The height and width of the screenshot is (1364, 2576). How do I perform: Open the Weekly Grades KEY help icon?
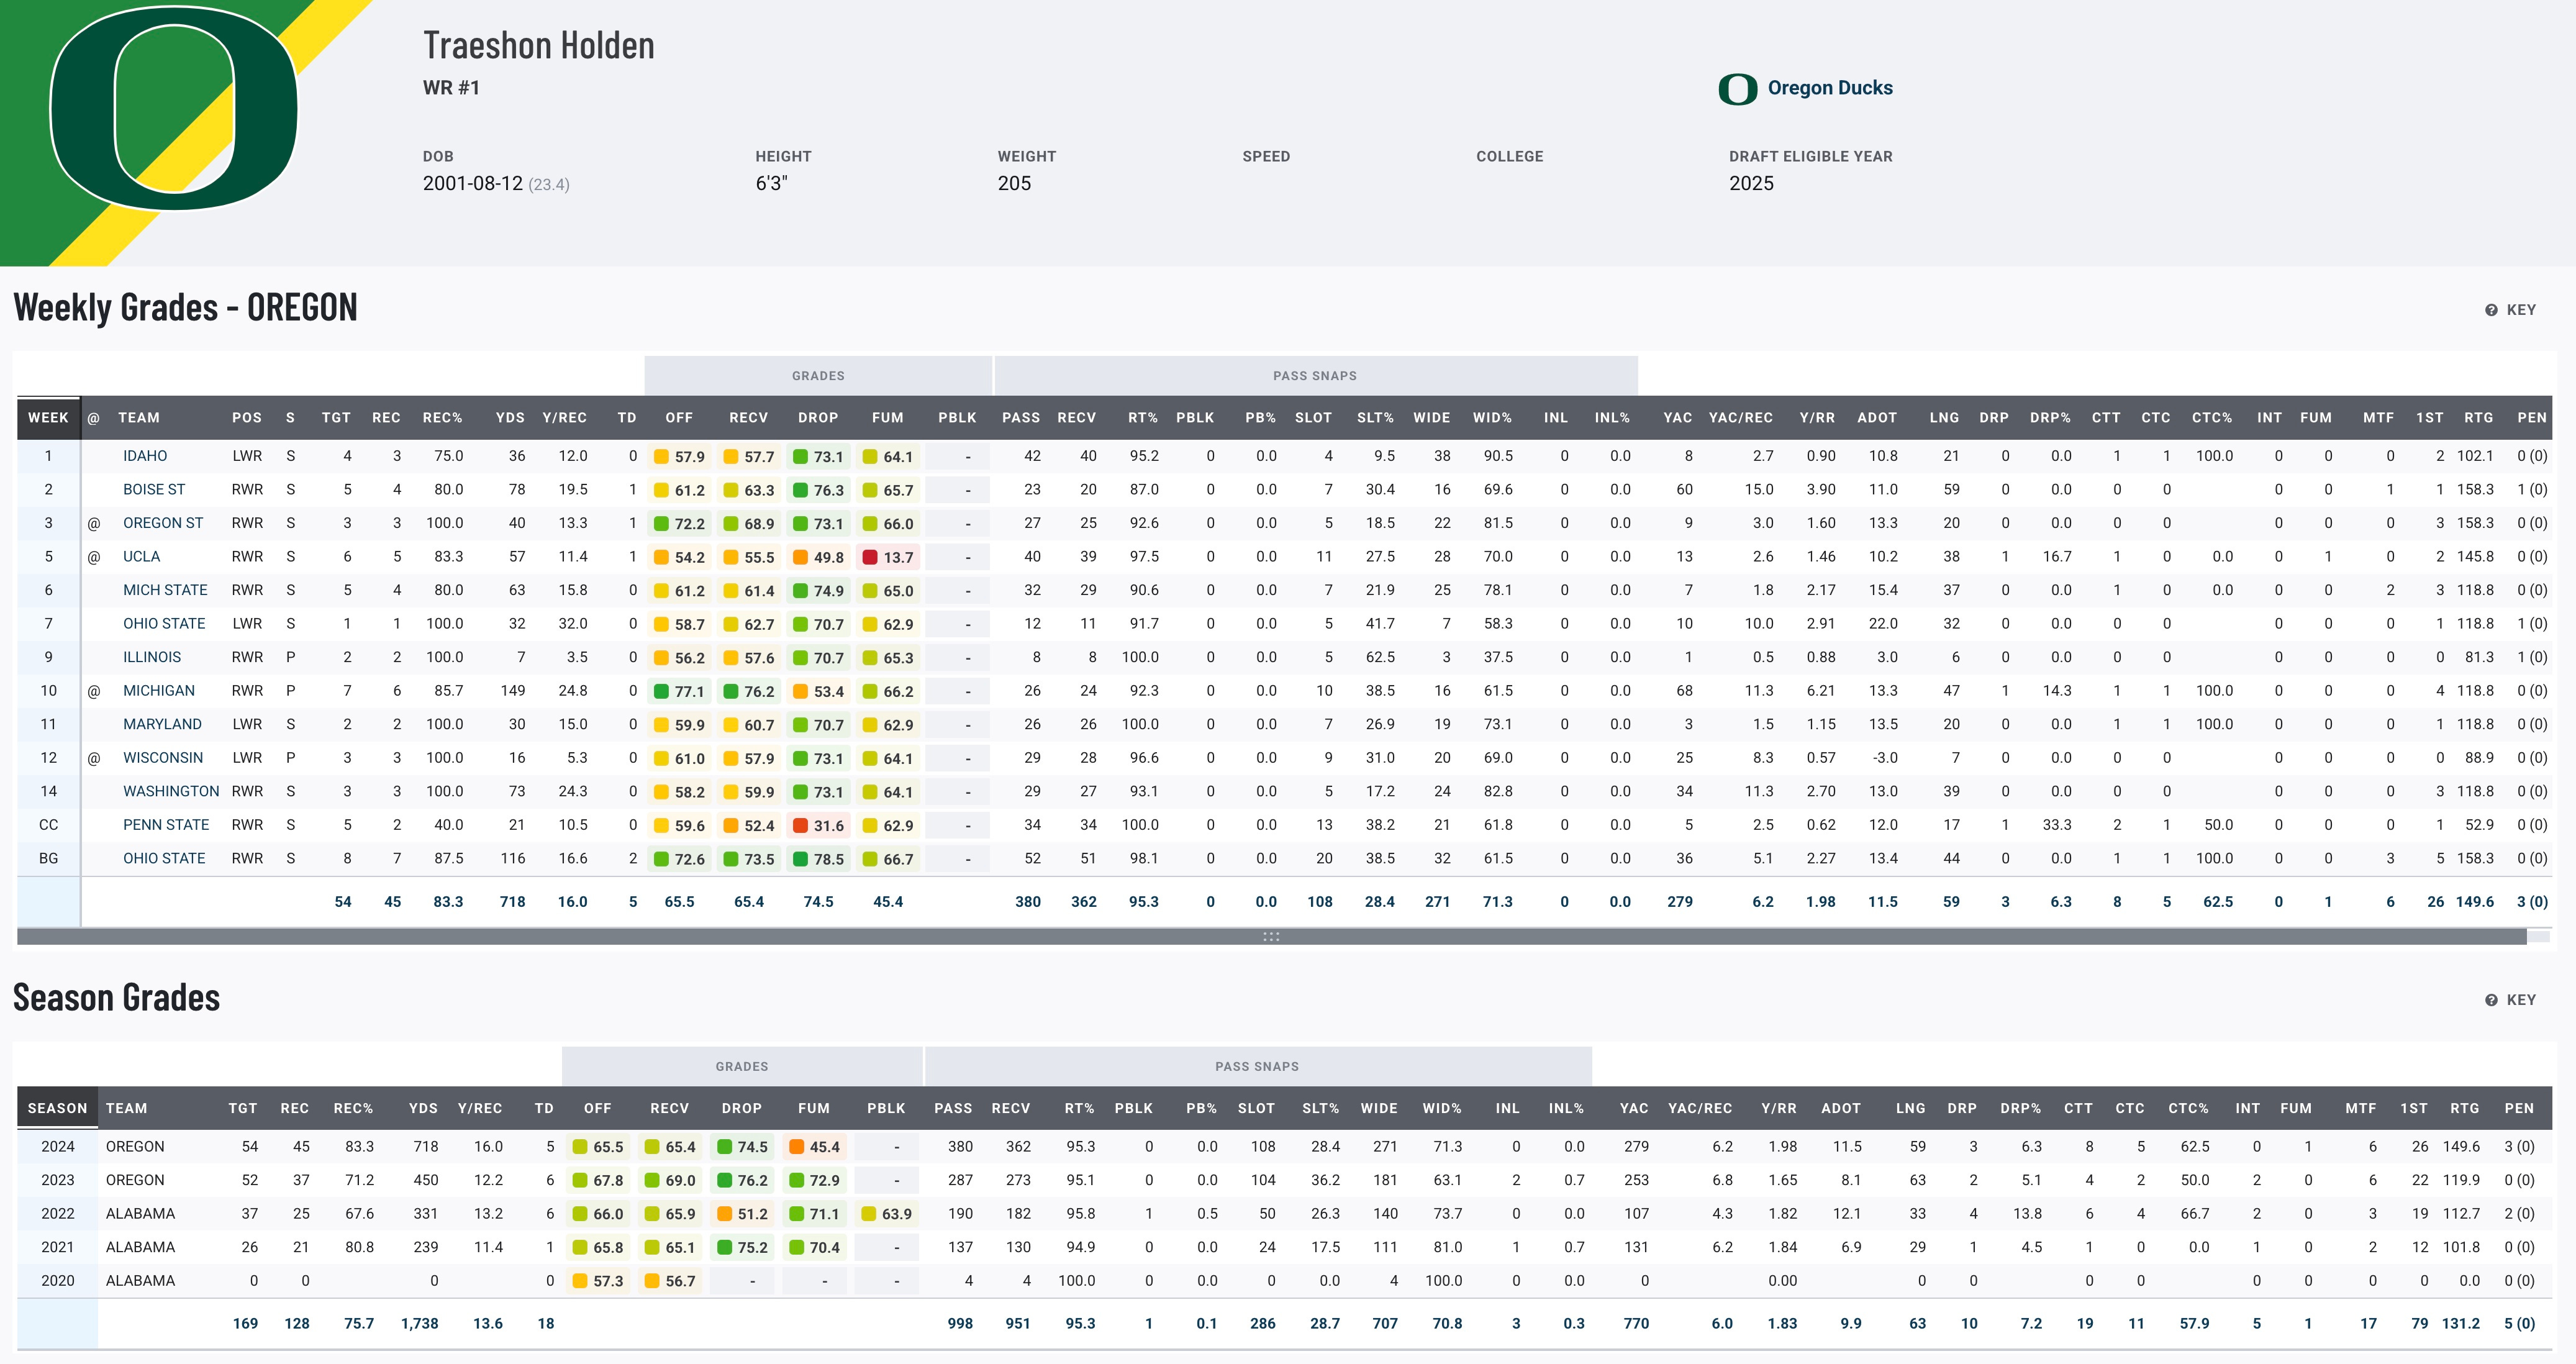[2491, 310]
